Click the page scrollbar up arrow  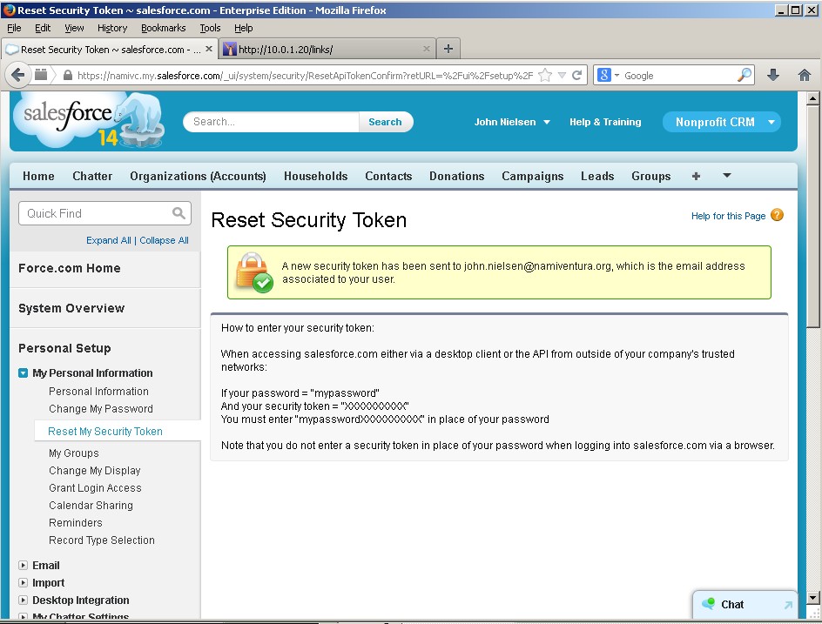point(812,98)
